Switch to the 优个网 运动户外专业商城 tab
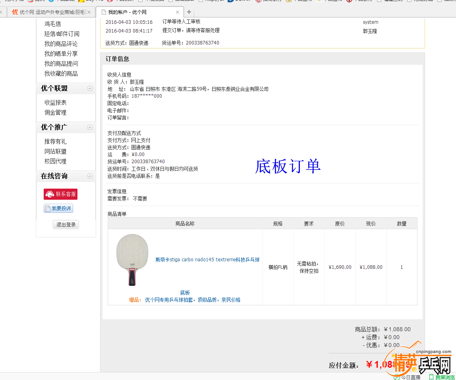 pyautogui.click(x=51, y=12)
